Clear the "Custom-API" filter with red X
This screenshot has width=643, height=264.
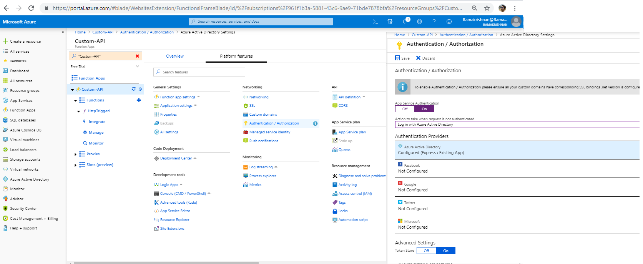click(137, 56)
